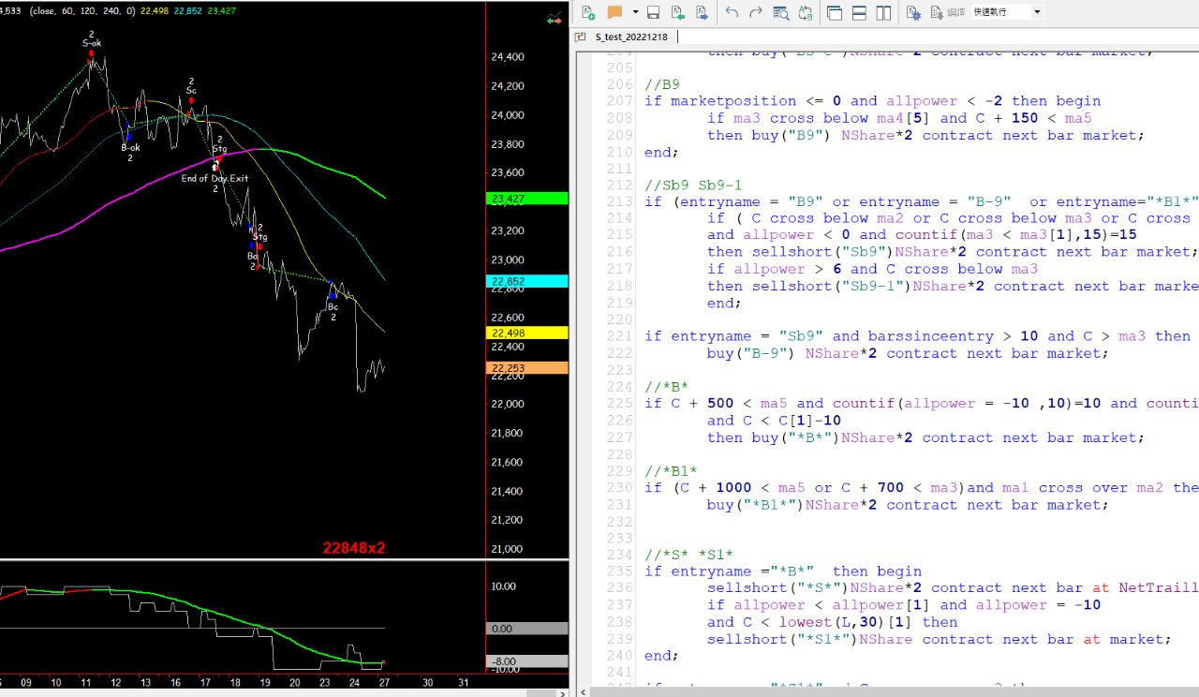Click the chart trade arrows icon
This screenshot has width=1199, height=697.
(x=555, y=16)
